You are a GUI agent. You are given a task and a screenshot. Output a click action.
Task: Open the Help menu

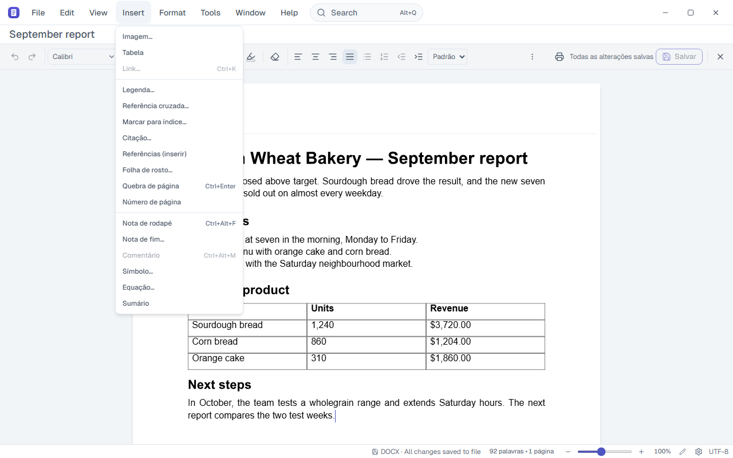289,13
